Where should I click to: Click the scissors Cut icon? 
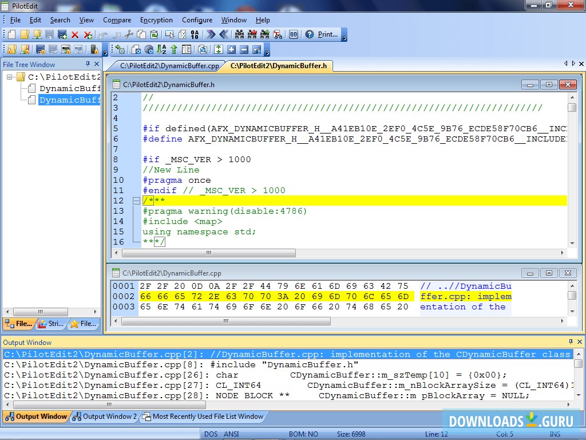click(x=129, y=34)
